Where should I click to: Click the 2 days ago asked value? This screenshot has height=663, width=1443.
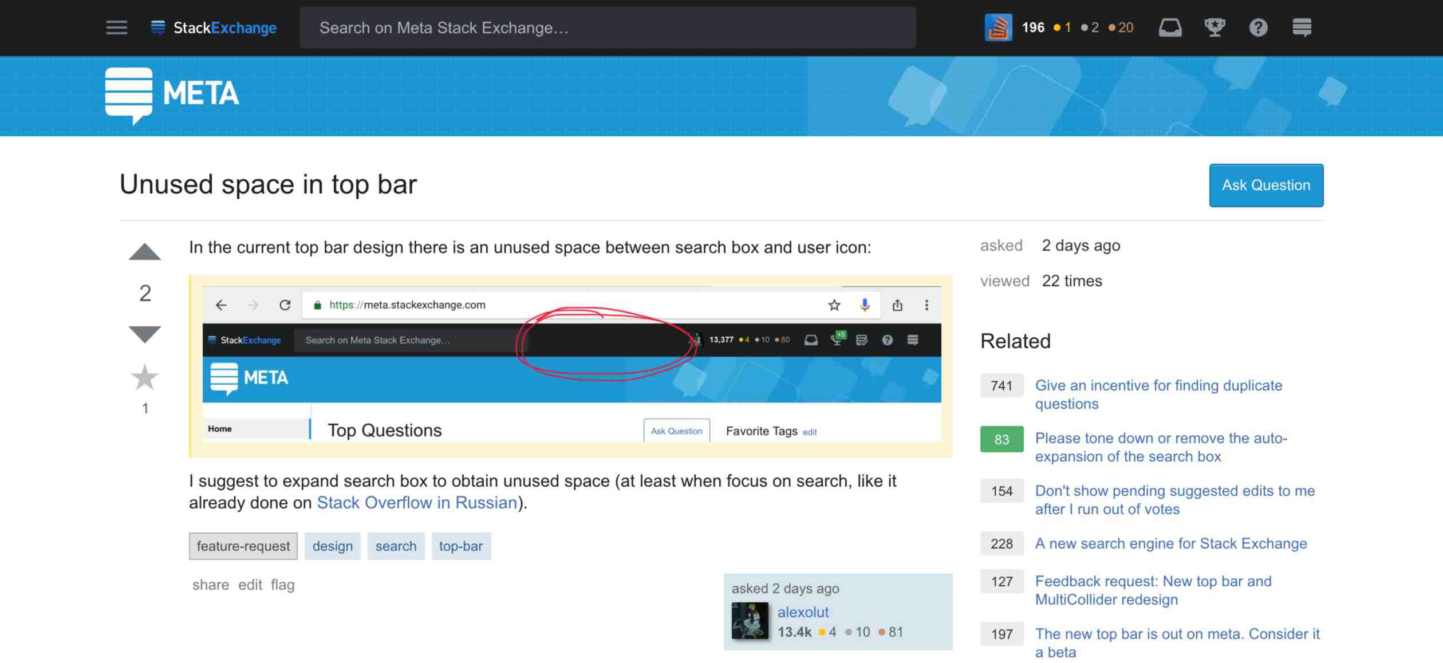[1081, 245]
